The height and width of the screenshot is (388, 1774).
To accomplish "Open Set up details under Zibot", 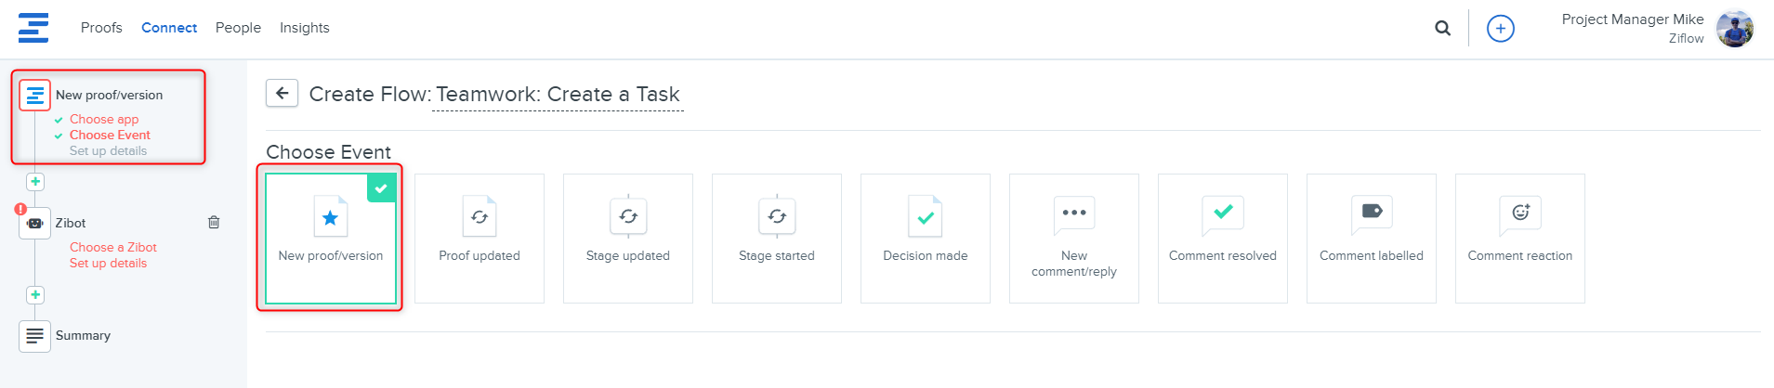I will [108, 263].
